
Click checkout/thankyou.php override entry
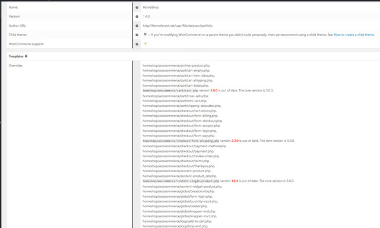(x=179, y=166)
